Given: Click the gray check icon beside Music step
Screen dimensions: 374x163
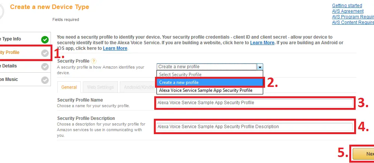Looking at the screenshot, I should coord(45,80).
